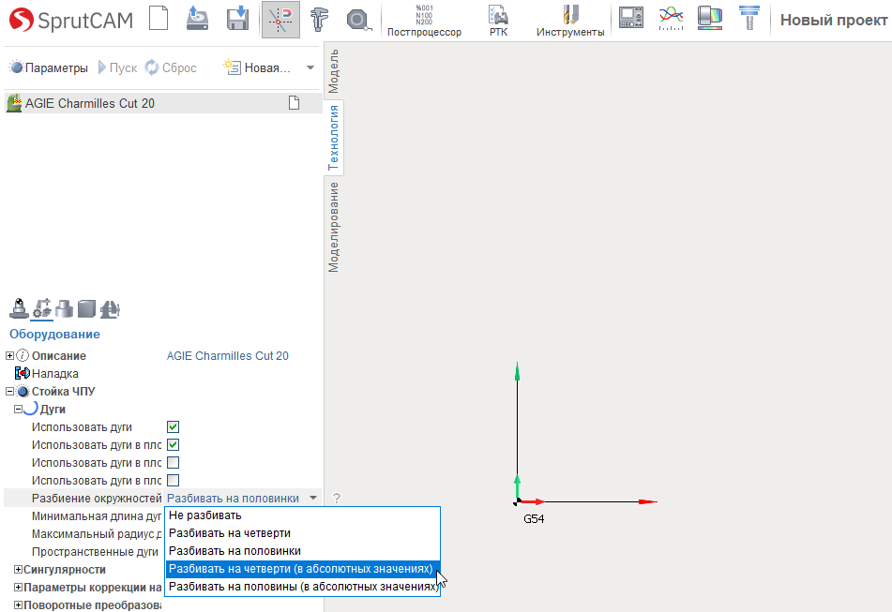The width and height of the screenshot is (892, 612).
Task: Click page icon on AGIE Charmilles row
Action: [294, 103]
